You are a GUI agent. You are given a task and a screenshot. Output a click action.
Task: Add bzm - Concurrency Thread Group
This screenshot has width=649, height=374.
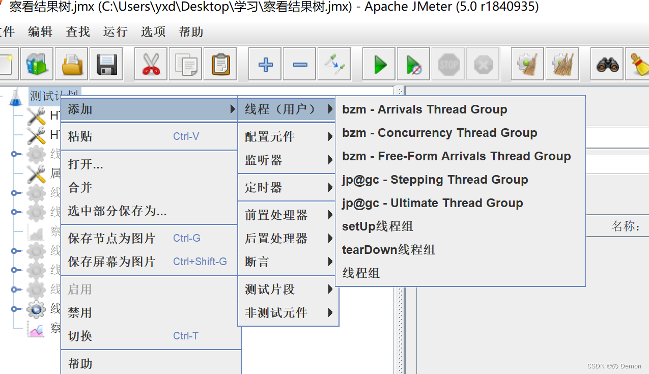pos(460,133)
